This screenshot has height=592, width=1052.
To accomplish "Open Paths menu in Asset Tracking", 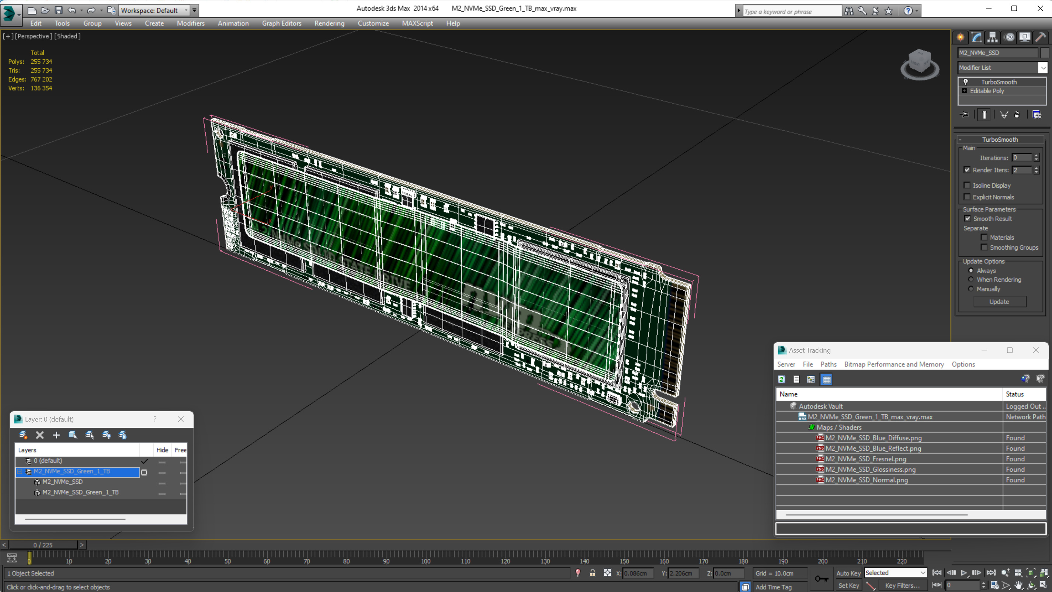I will click(828, 364).
